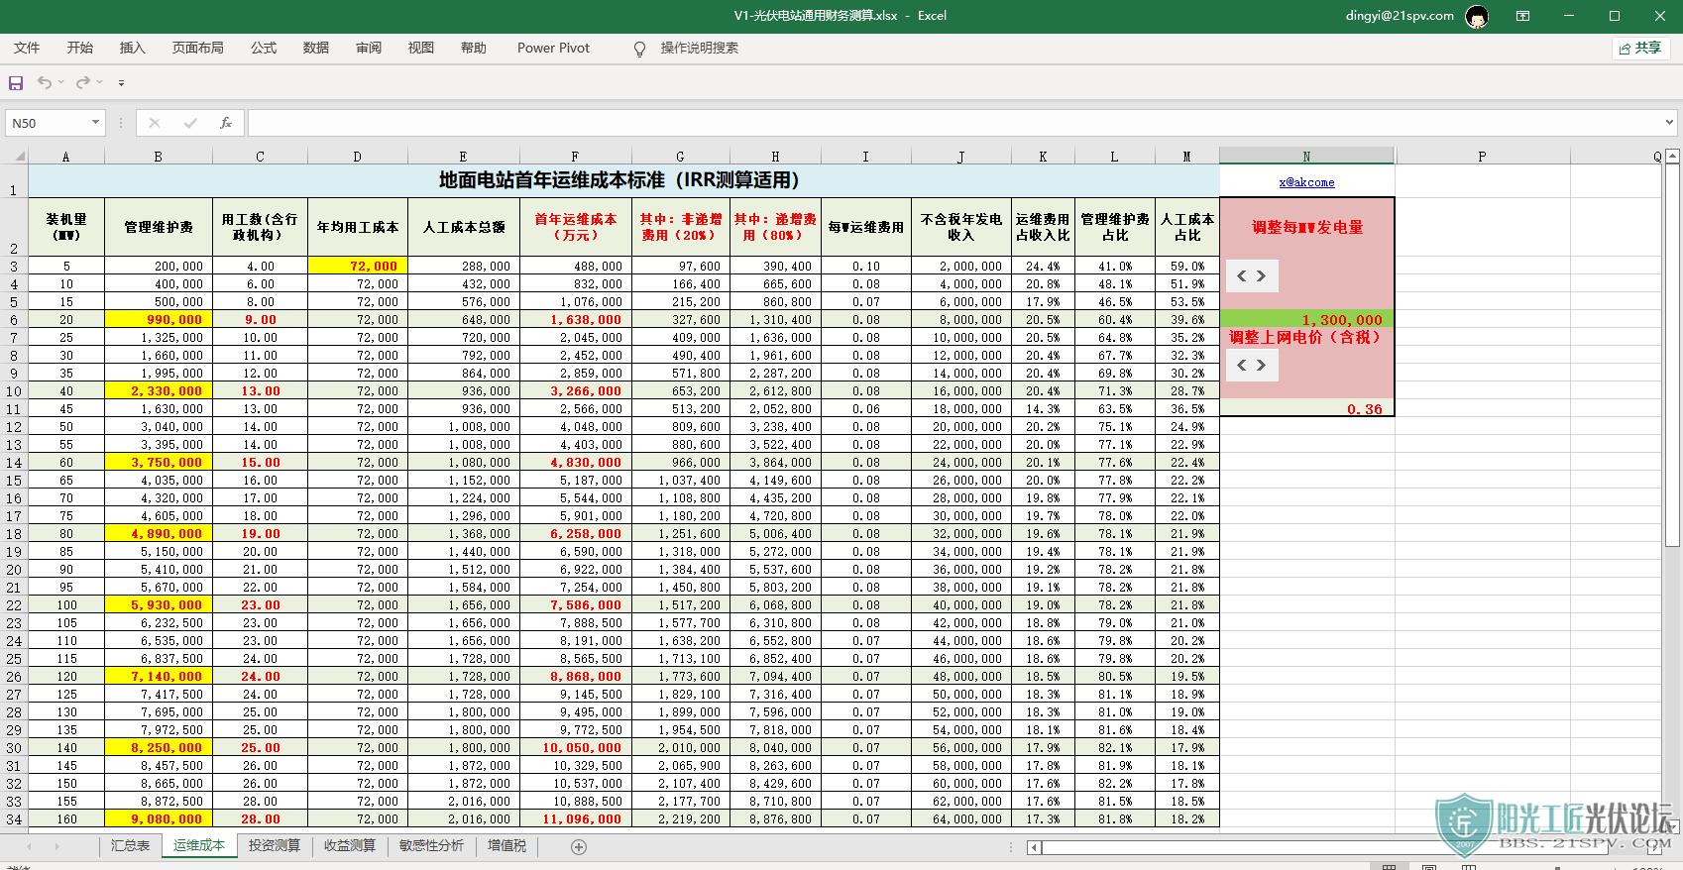Open the 公式 ribbon tab

pos(264,48)
